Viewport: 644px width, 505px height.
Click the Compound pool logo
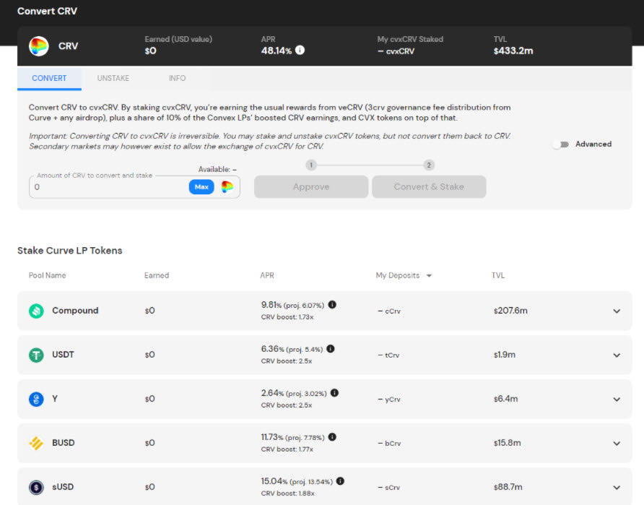[x=36, y=311]
